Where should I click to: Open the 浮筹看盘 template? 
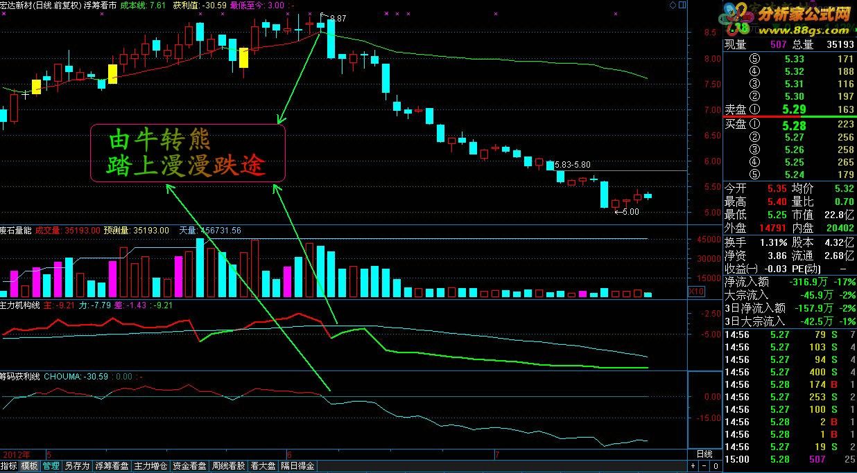tap(112, 466)
